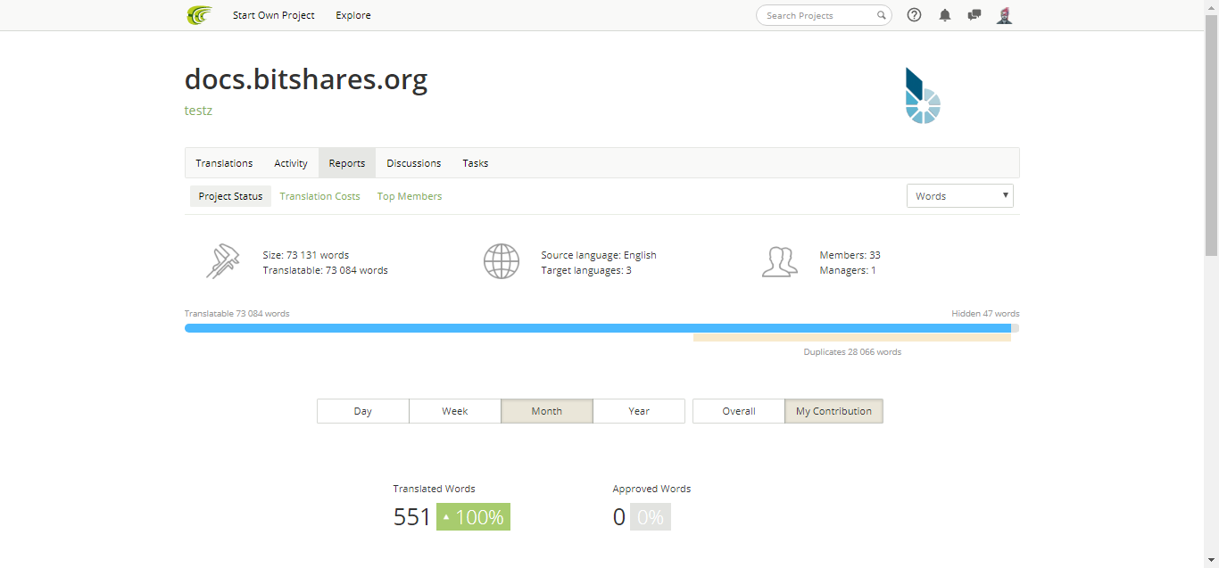Open the user profile avatar
Screen dimensions: 1219x568
[x=1004, y=15]
